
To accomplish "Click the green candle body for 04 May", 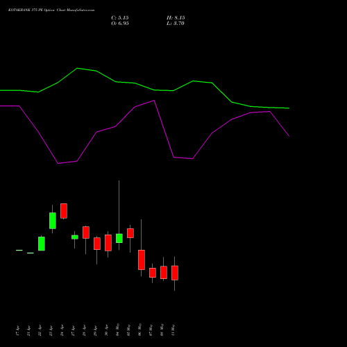I will pyautogui.click(x=119, y=238).
